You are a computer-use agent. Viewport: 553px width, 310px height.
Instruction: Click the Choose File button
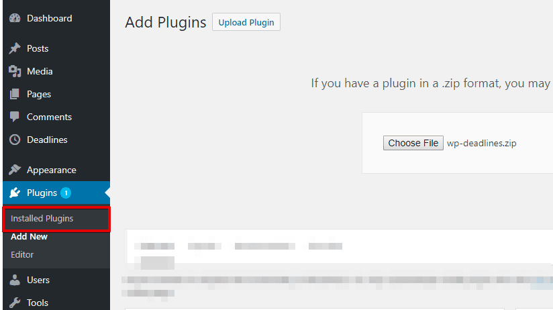[413, 143]
